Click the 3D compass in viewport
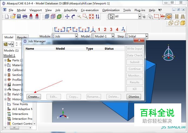The image size is (188, 133). click(168, 53)
